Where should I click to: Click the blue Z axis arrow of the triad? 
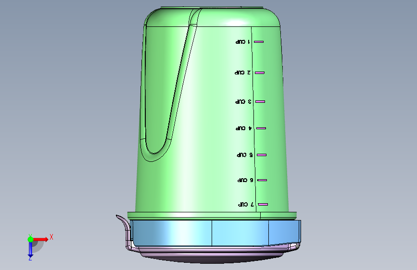pyautogui.click(x=30, y=249)
